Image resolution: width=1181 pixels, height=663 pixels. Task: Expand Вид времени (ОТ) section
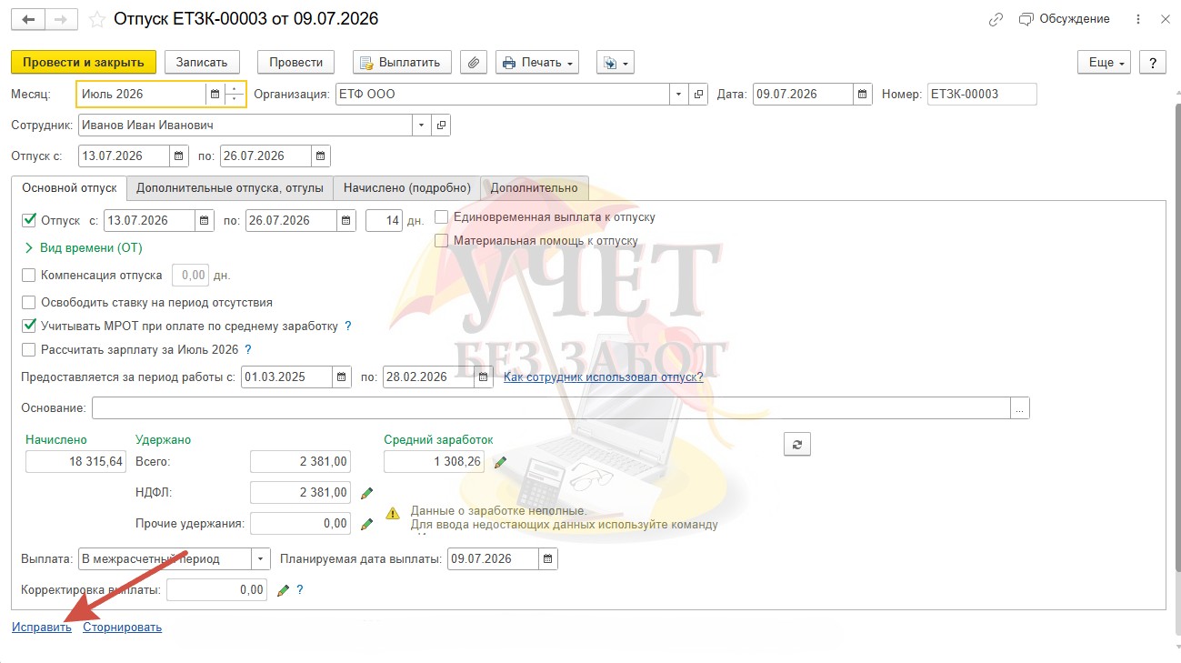(29, 247)
